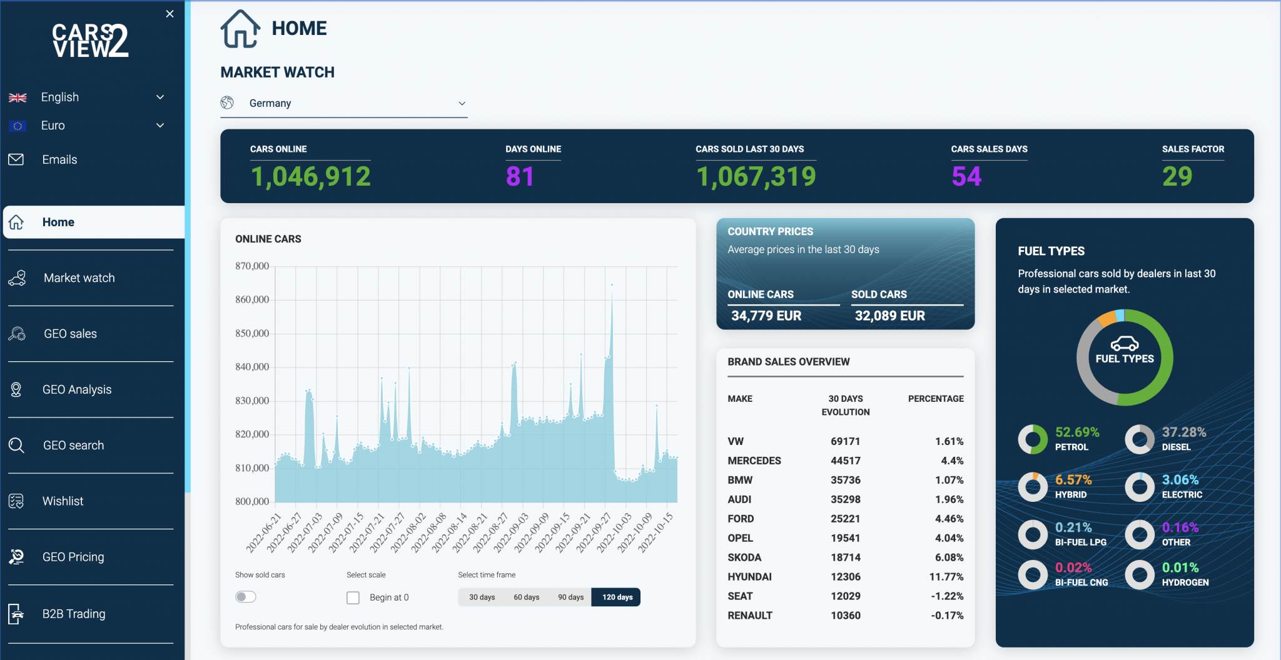1281x660 pixels.
Task: Click the peak point on Online Cars chart
Action: tap(612, 285)
